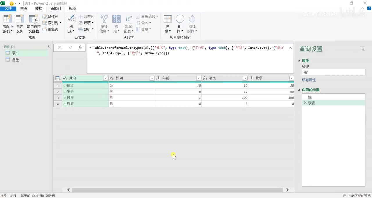
Task: Click 123 type icon of 数学 column
Action: [251, 78]
